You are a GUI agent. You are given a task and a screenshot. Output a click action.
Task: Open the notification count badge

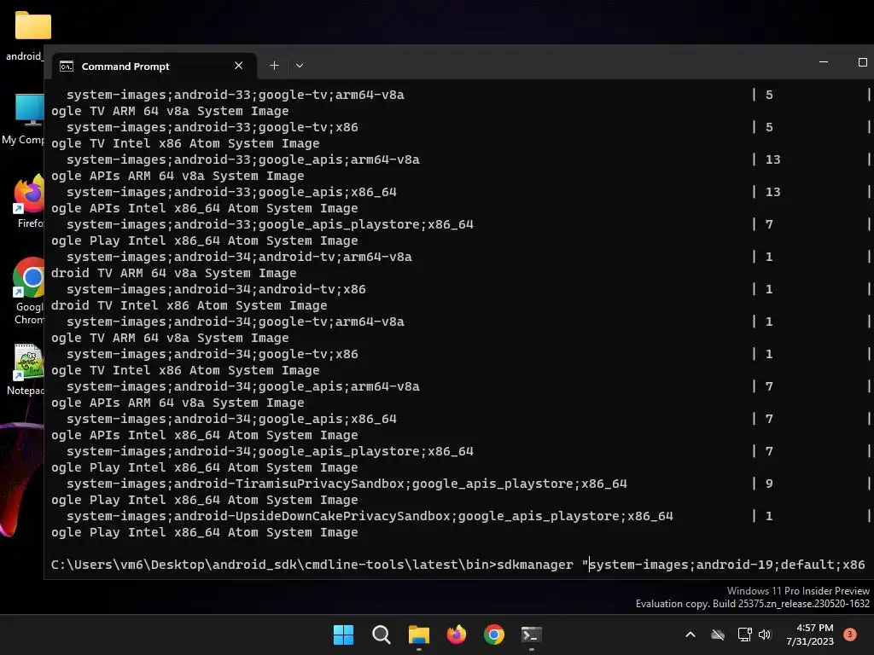[x=849, y=635]
